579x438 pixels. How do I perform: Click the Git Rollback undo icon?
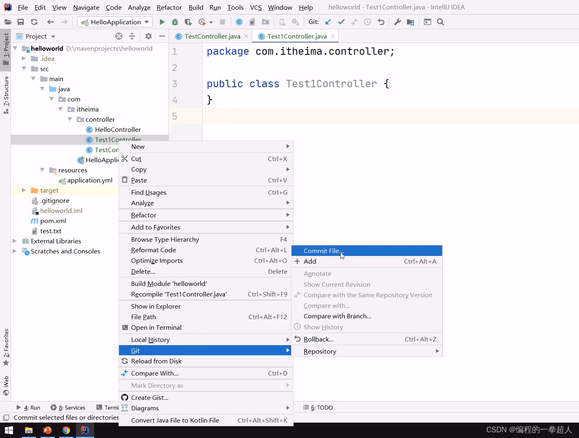click(381, 22)
